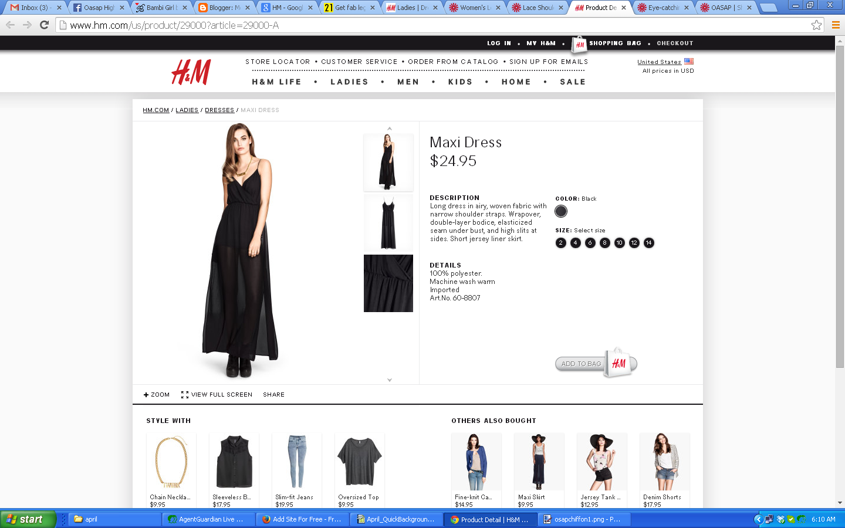Click the HM.COM breadcrumb link
The height and width of the screenshot is (528, 845).
[x=156, y=110]
